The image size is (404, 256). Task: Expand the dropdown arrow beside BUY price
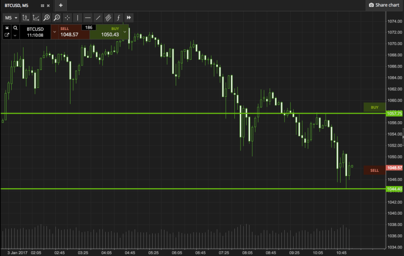(124, 32)
